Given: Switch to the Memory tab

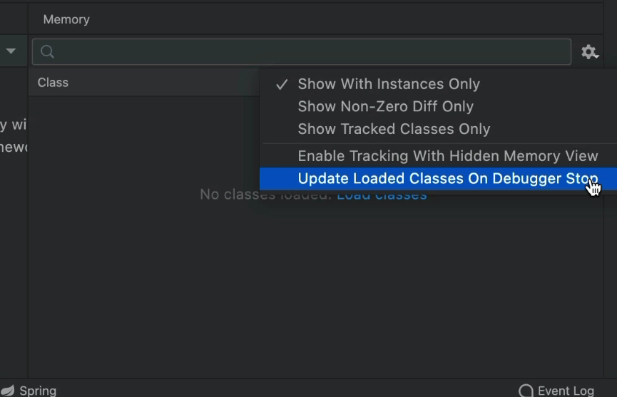Looking at the screenshot, I should click(66, 19).
